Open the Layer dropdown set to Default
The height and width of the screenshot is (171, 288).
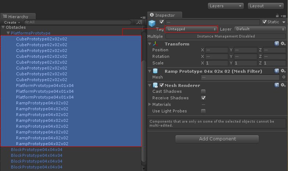[259, 29]
